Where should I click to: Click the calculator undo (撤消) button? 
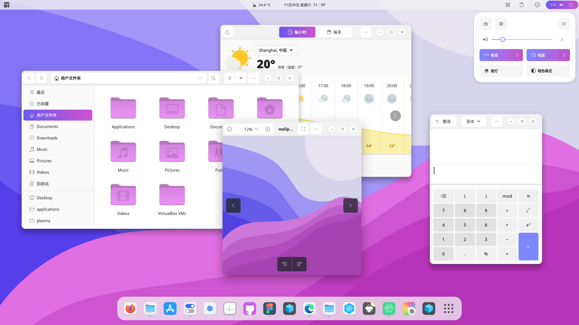[443, 121]
